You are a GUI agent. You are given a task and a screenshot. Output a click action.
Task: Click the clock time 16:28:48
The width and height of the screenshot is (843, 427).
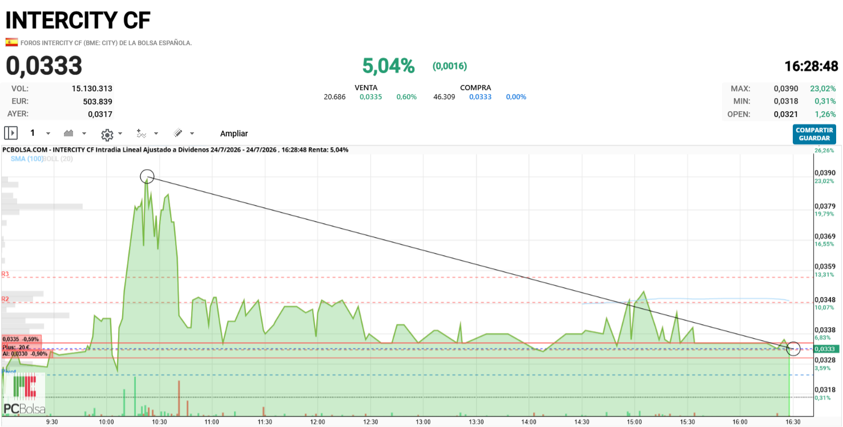tap(811, 66)
